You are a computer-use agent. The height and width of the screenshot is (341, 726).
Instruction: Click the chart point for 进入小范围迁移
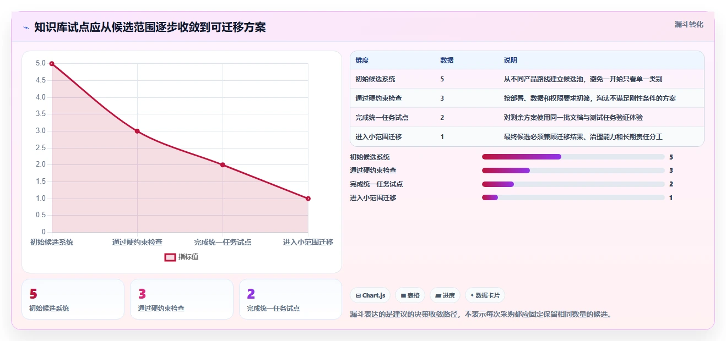tap(308, 199)
